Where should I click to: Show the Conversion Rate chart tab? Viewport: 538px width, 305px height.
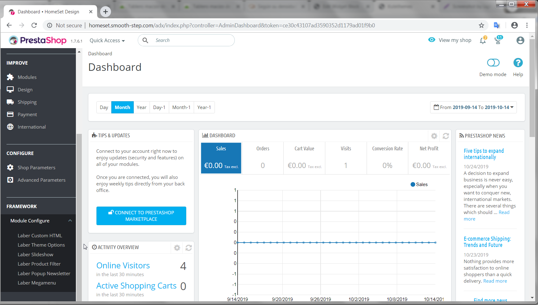point(387,158)
